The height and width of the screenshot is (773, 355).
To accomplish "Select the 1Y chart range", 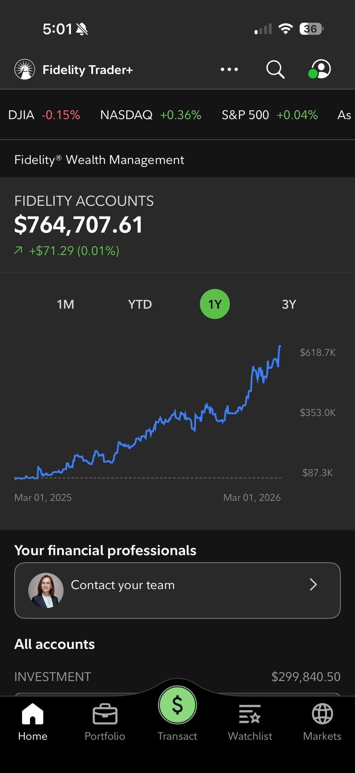I will coord(215,304).
